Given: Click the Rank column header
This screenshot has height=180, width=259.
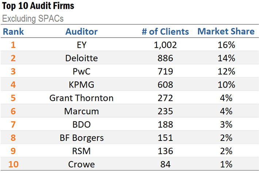Looking at the screenshot, I should pyautogui.click(x=13, y=31).
